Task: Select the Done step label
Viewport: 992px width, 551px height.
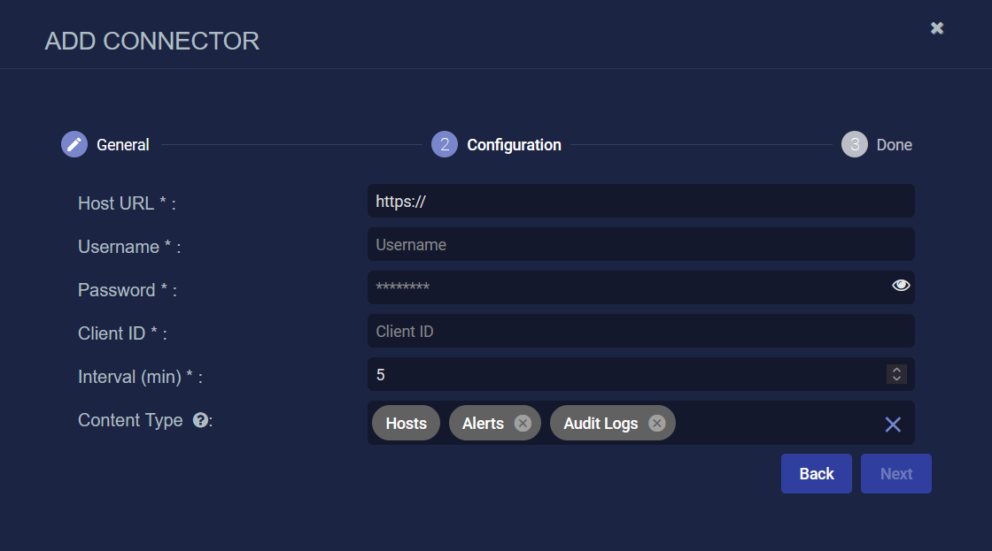Action: pyautogui.click(x=894, y=144)
